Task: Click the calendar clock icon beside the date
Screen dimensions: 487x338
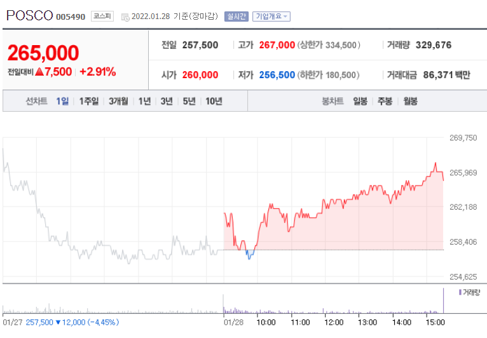Action: click(x=125, y=17)
